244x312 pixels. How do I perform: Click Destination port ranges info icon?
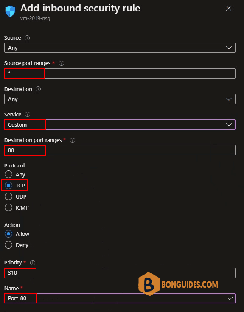(73, 140)
